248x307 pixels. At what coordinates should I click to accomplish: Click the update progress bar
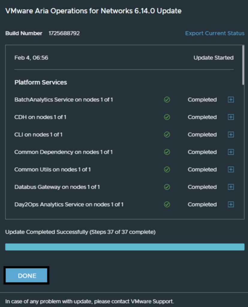point(125,247)
